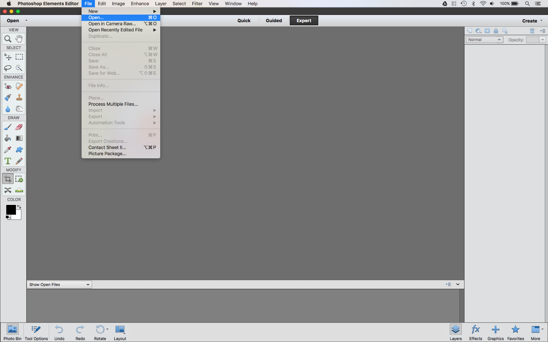Activate the Lasso tool
Viewport: 548px width, 342px height.
[x=8, y=68]
